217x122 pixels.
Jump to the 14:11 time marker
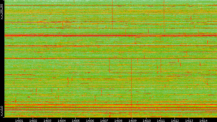pyautogui.click(x=161, y=120)
